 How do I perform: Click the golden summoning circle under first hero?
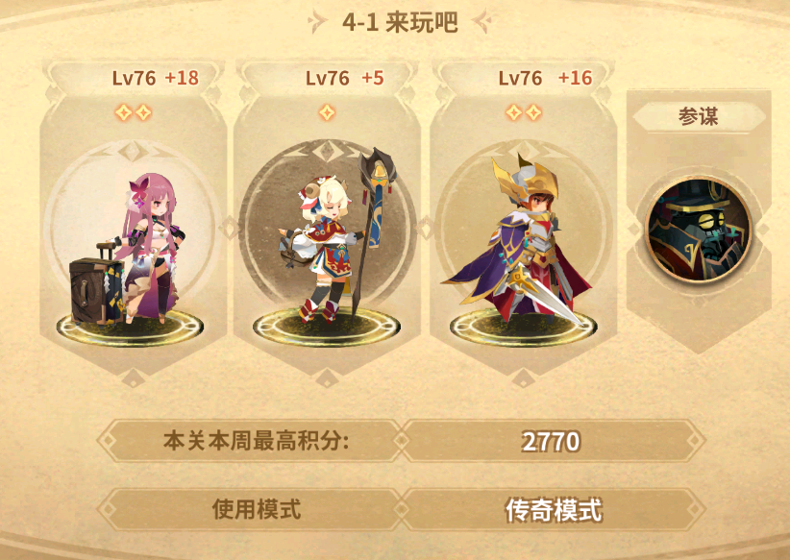pos(130,328)
